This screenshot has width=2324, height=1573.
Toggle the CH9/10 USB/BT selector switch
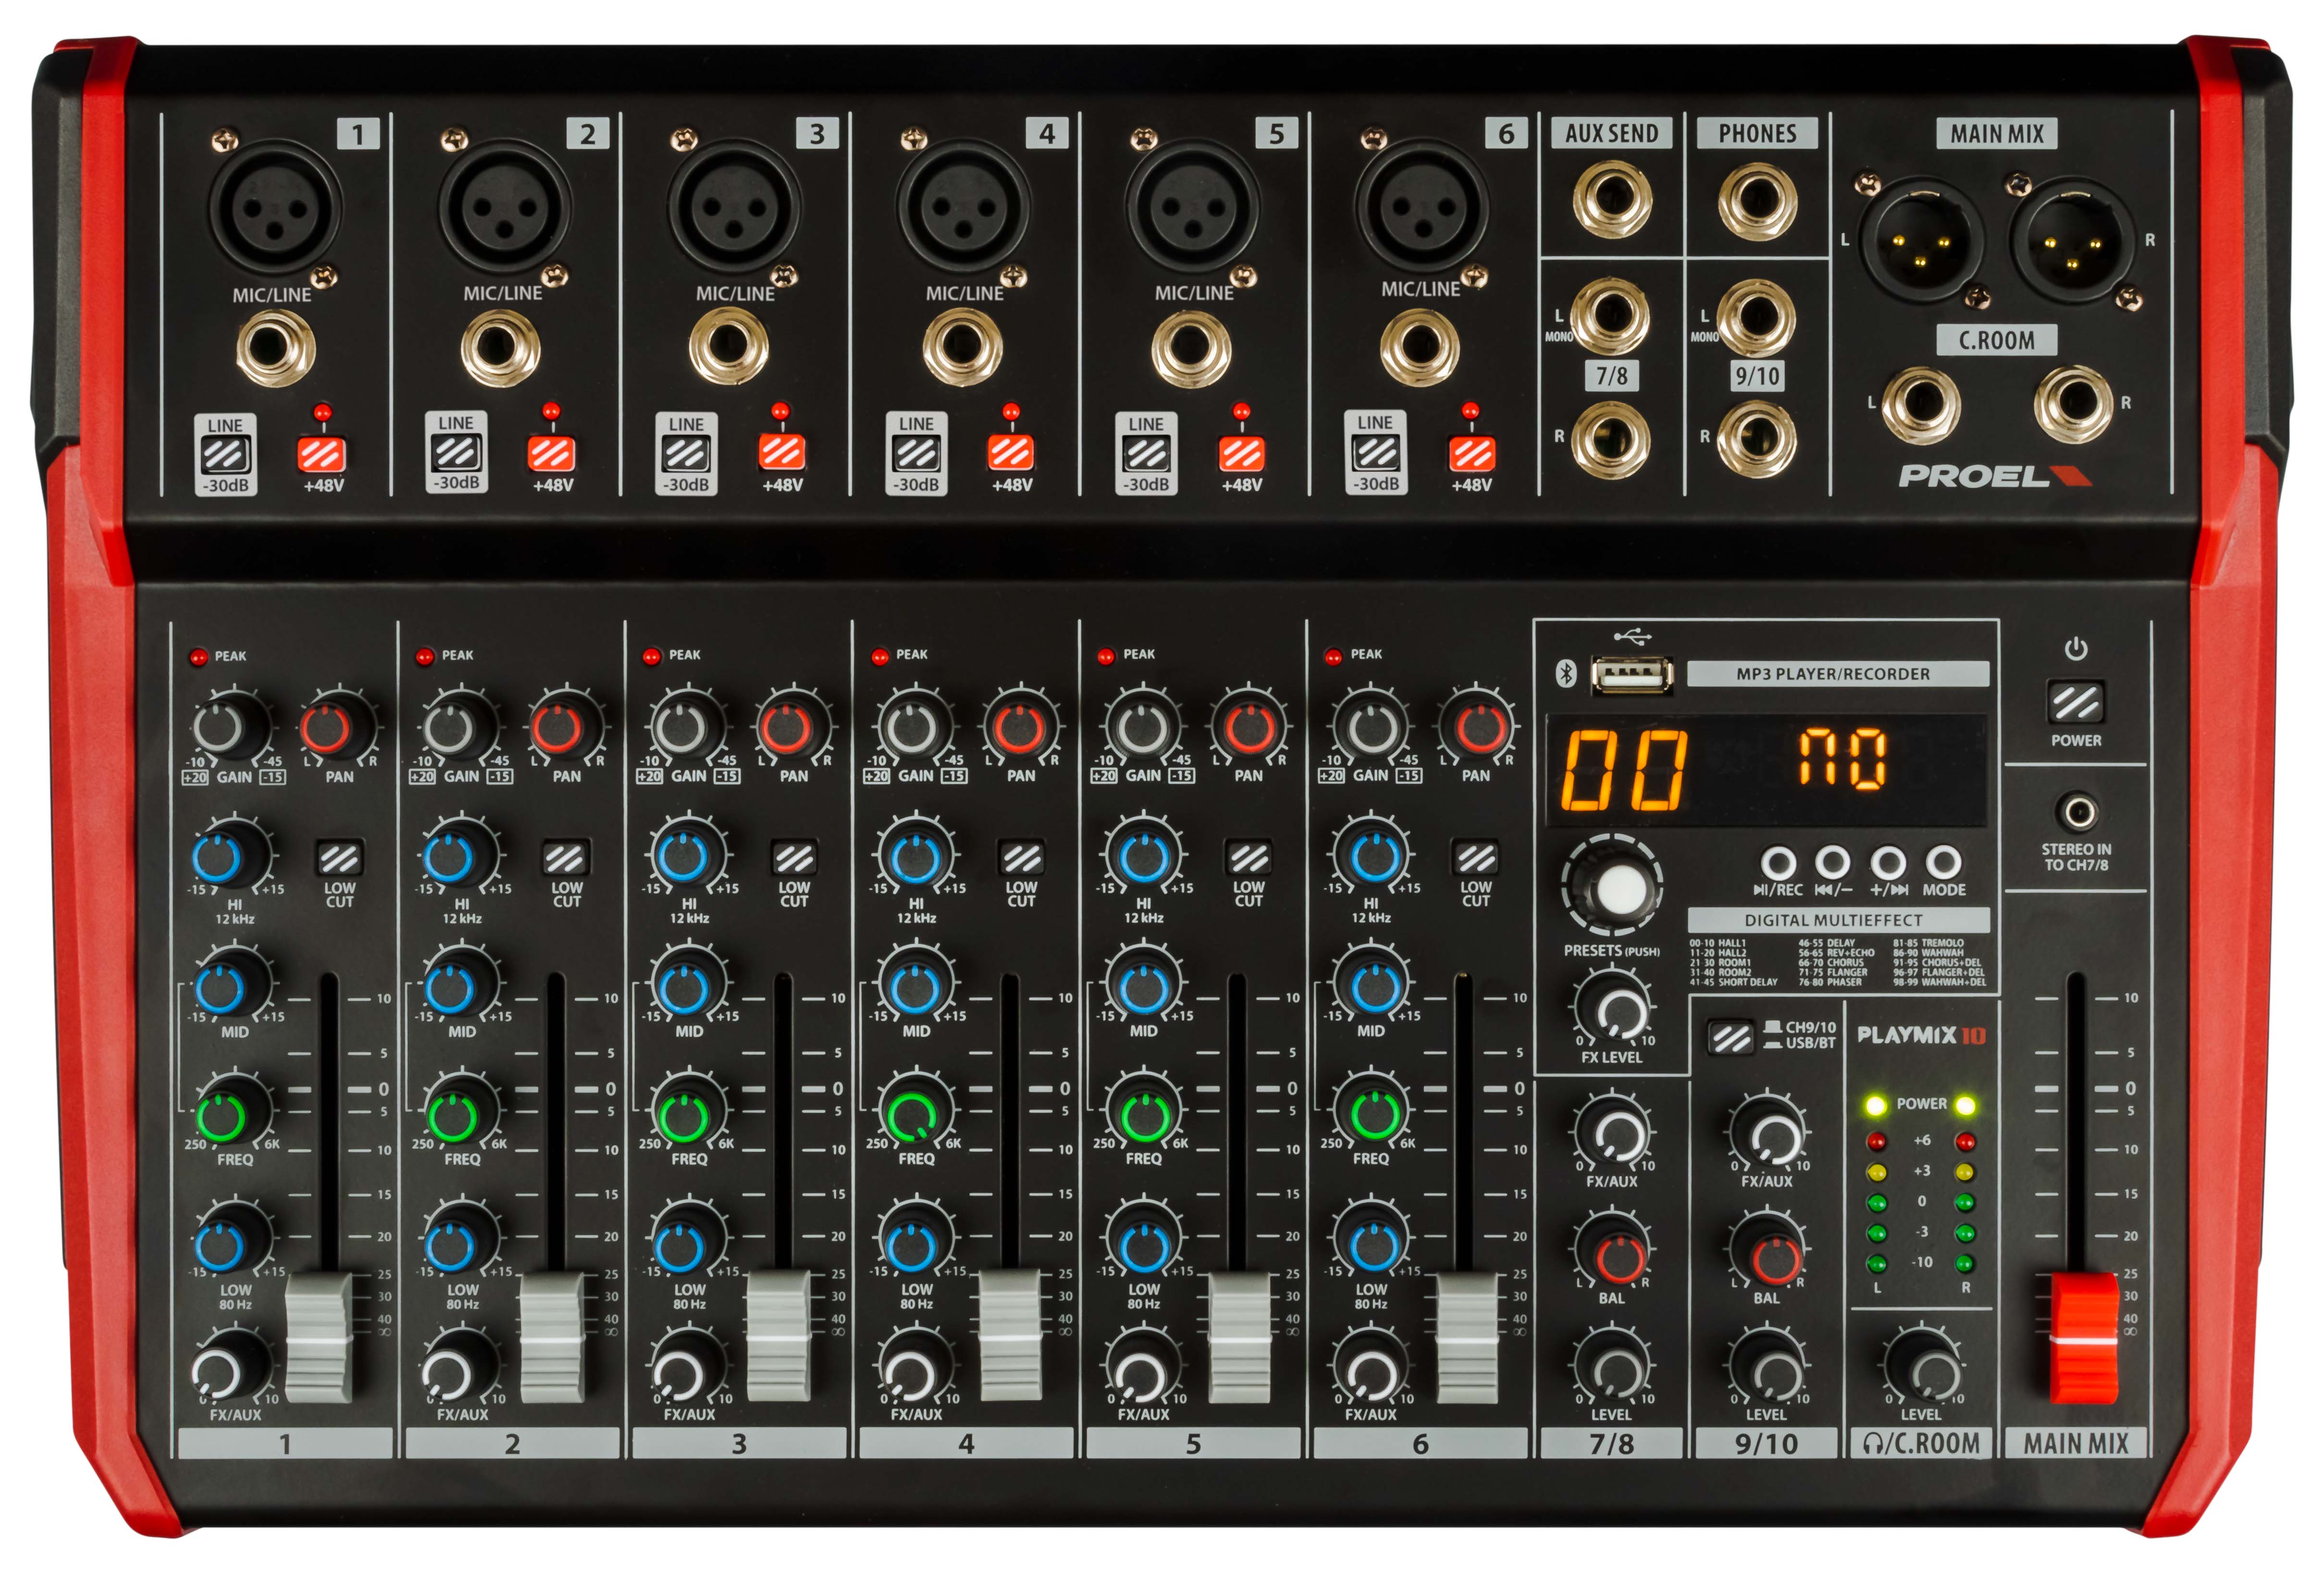(1731, 1036)
